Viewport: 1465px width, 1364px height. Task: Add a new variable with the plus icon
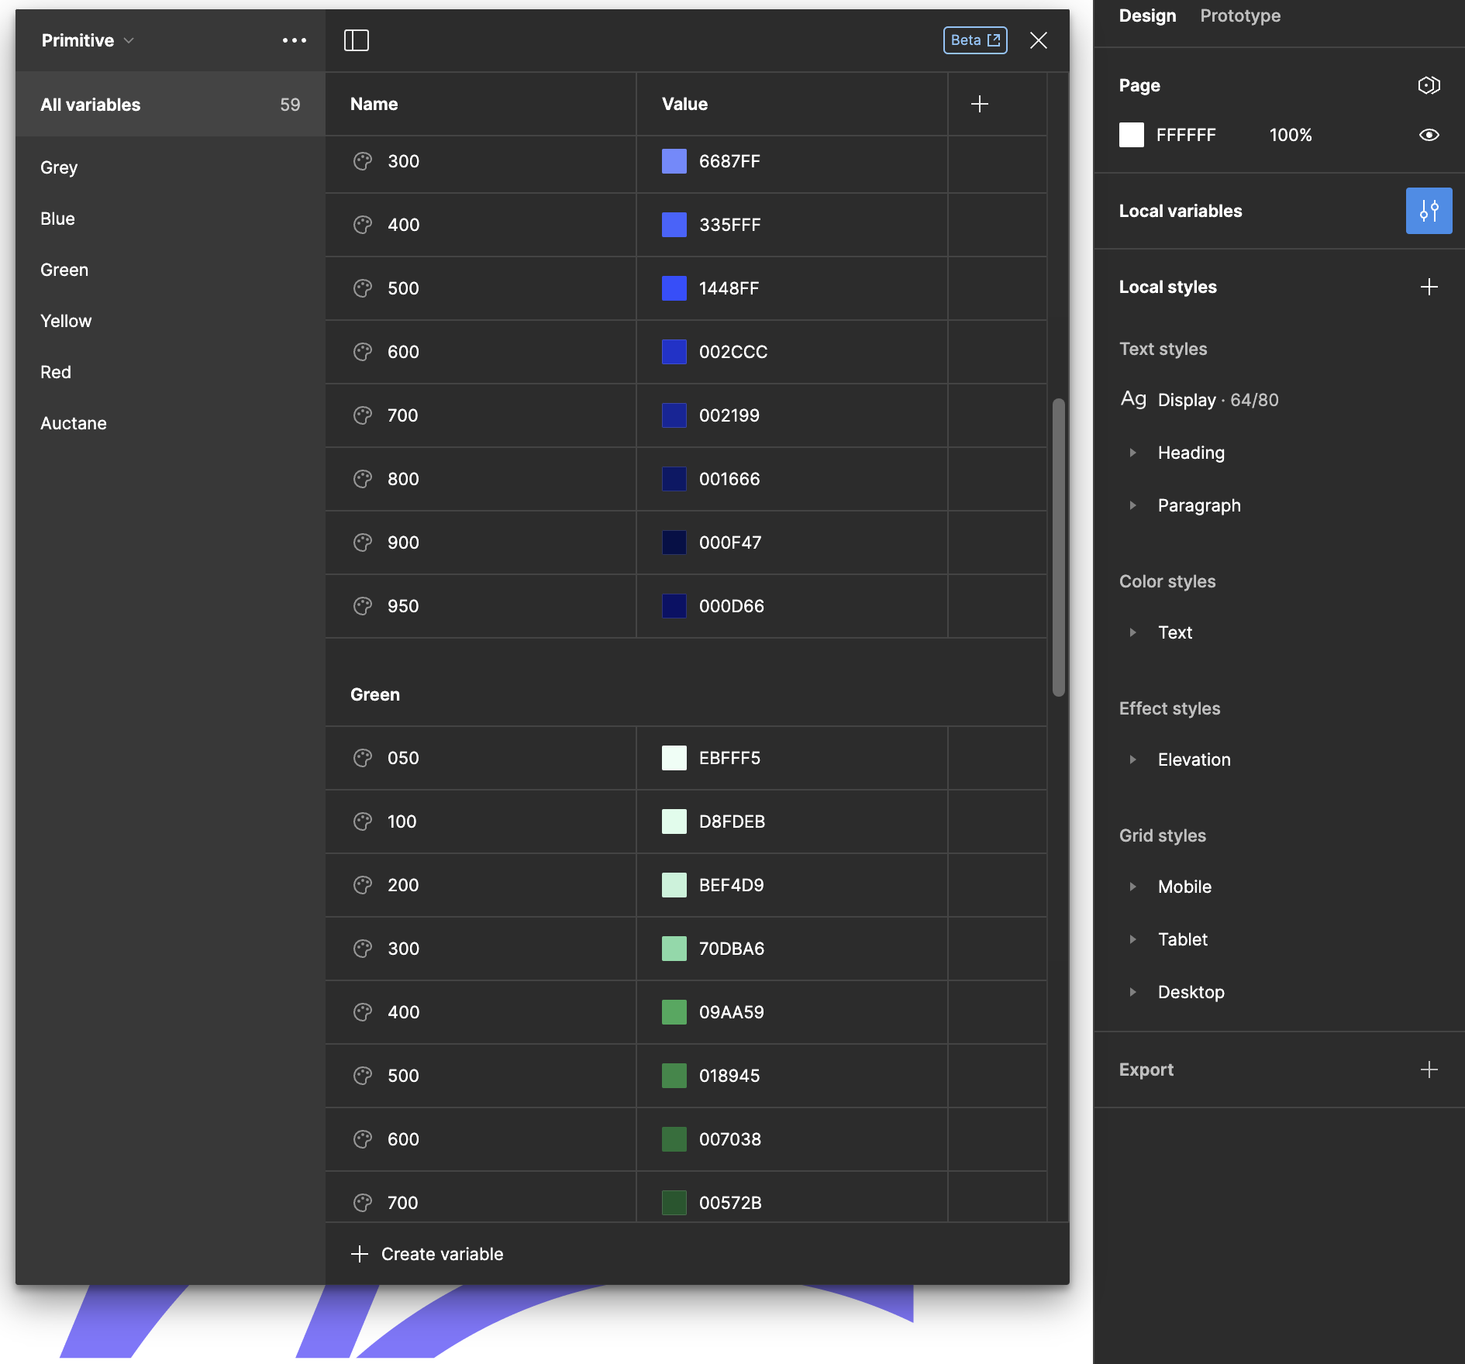click(x=980, y=103)
